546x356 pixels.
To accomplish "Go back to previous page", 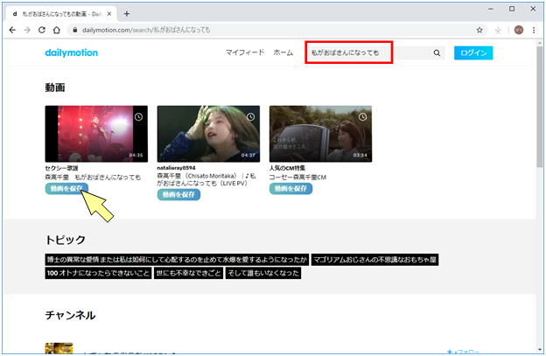I will (x=12, y=29).
